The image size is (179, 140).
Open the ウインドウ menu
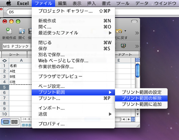coord(165,3)
